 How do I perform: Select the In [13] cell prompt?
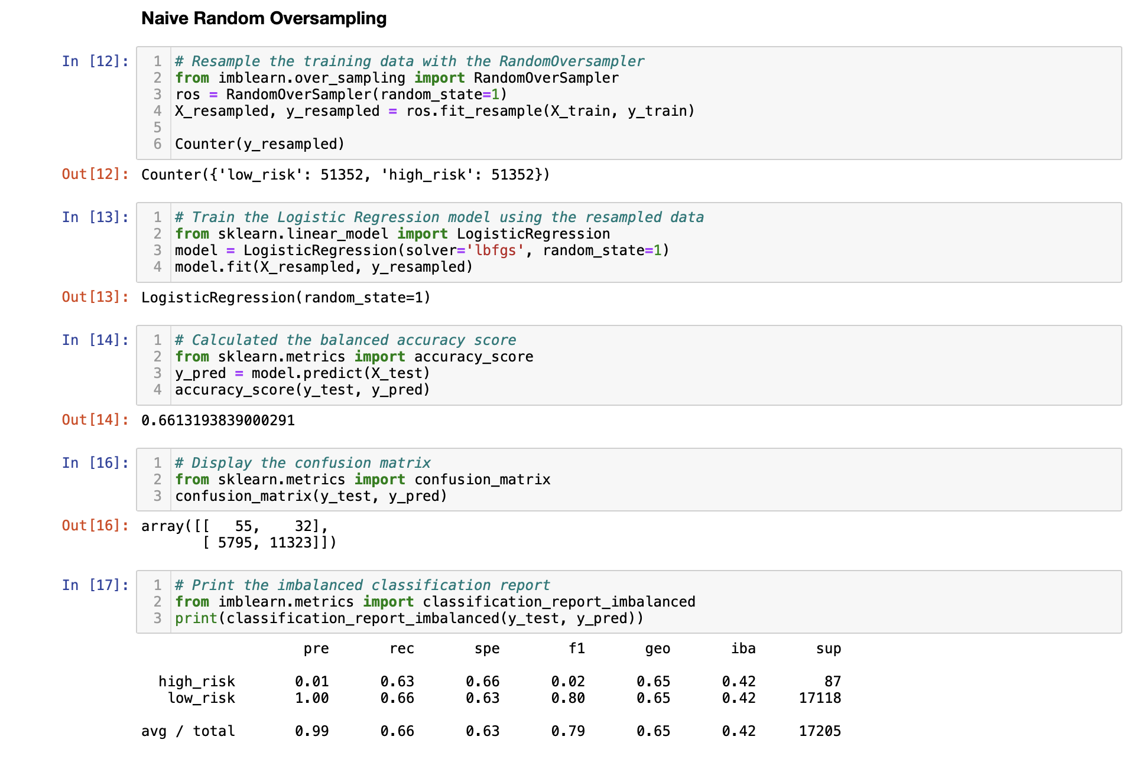96,217
